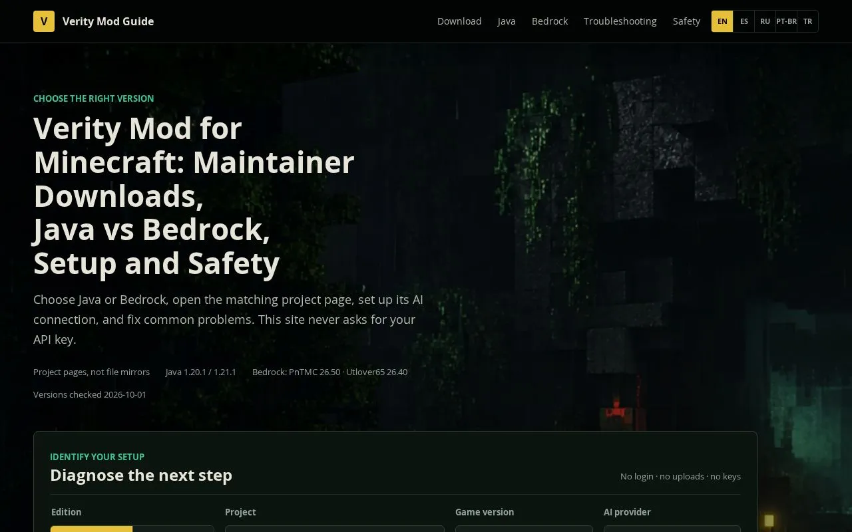The width and height of the screenshot is (852, 532).
Task: Click "Project pages, not file mirrors" text
Action: point(92,372)
